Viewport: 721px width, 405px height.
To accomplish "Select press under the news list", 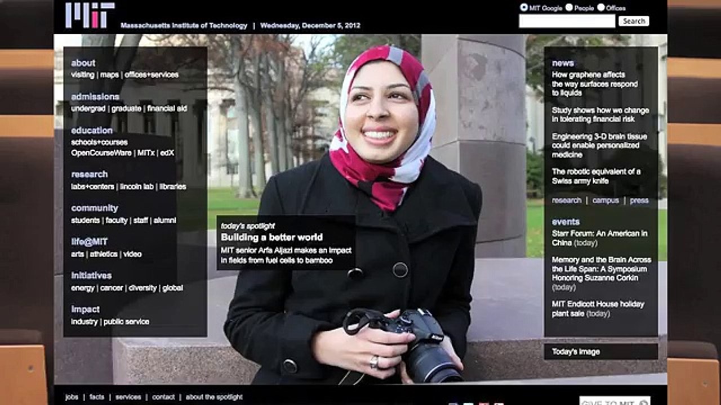I will click(639, 200).
